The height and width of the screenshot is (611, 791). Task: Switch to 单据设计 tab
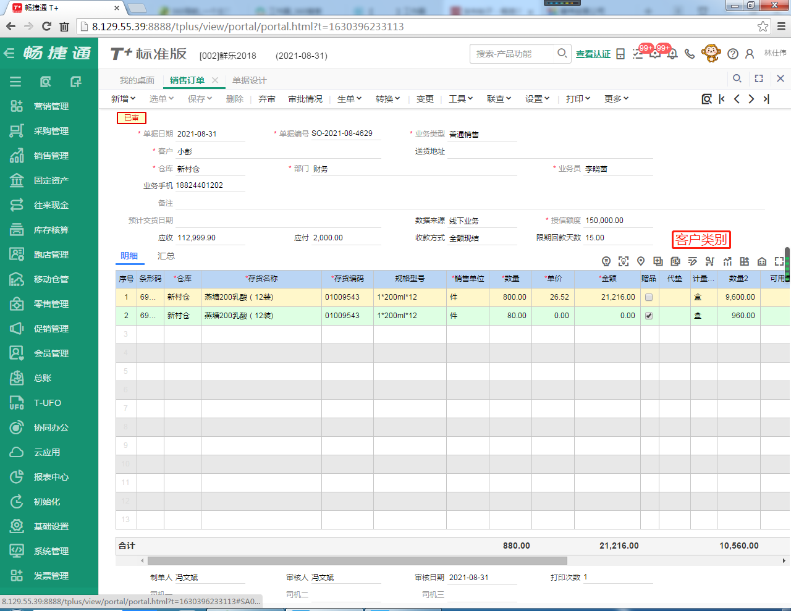[250, 80]
